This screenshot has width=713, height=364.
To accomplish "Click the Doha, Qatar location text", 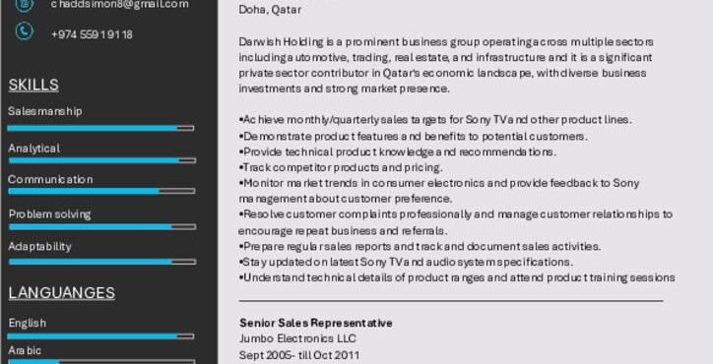I will click(x=270, y=10).
